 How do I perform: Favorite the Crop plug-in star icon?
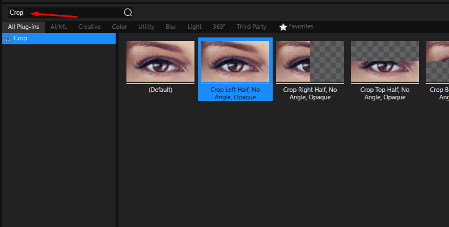[x=8, y=39]
